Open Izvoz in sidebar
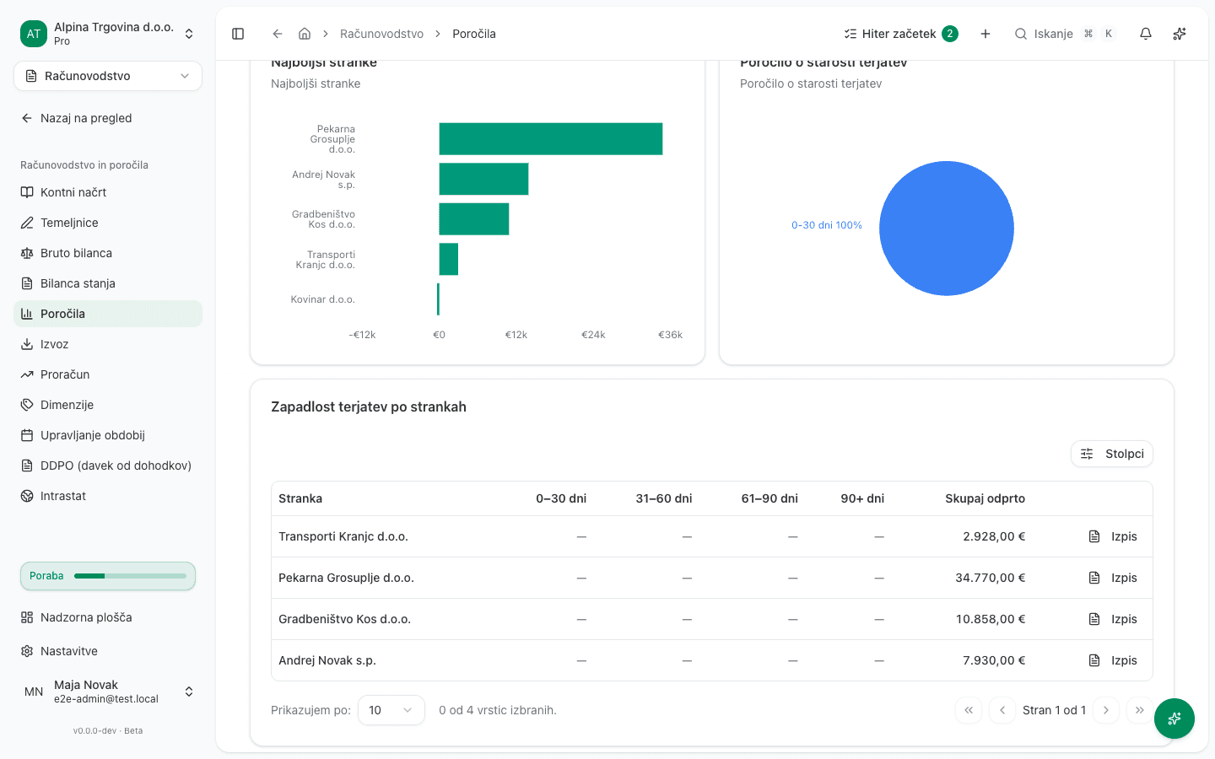This screenshot has height=759, width=1215. coord(108,344)
